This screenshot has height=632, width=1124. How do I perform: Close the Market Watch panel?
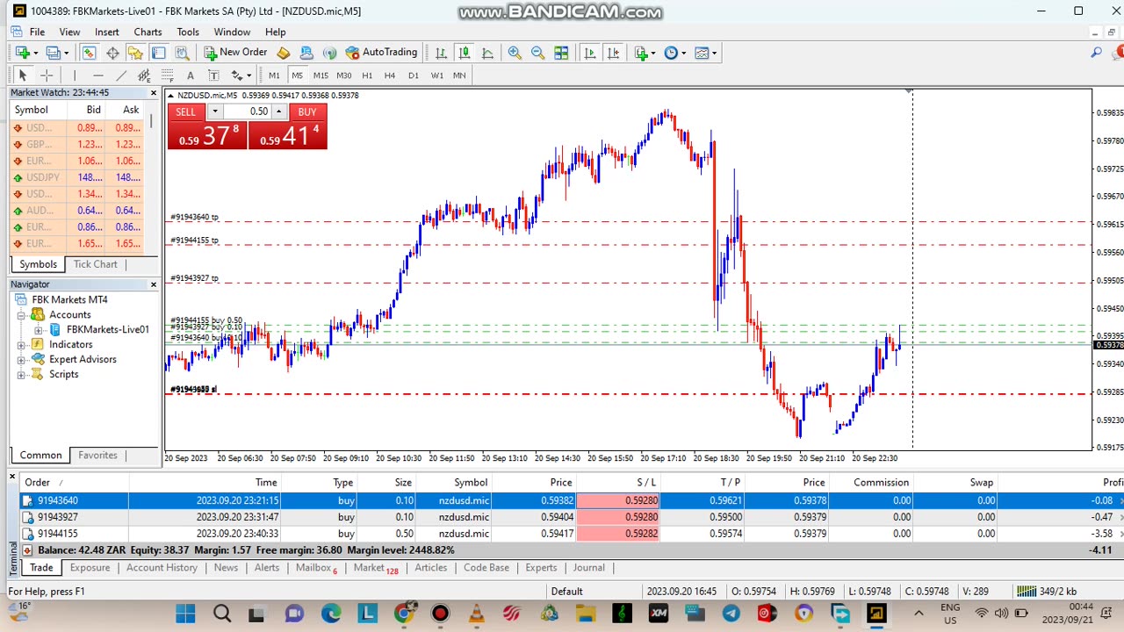point(154,93)
